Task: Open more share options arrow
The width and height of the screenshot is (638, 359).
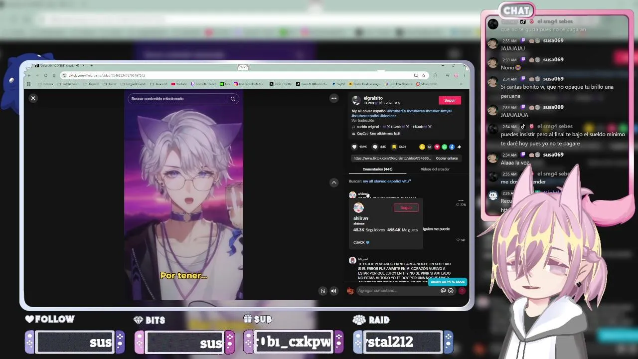Action: coord(459,147)
